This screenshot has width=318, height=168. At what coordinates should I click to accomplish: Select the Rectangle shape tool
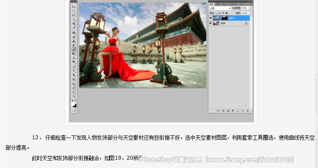[x=74, y=80]
